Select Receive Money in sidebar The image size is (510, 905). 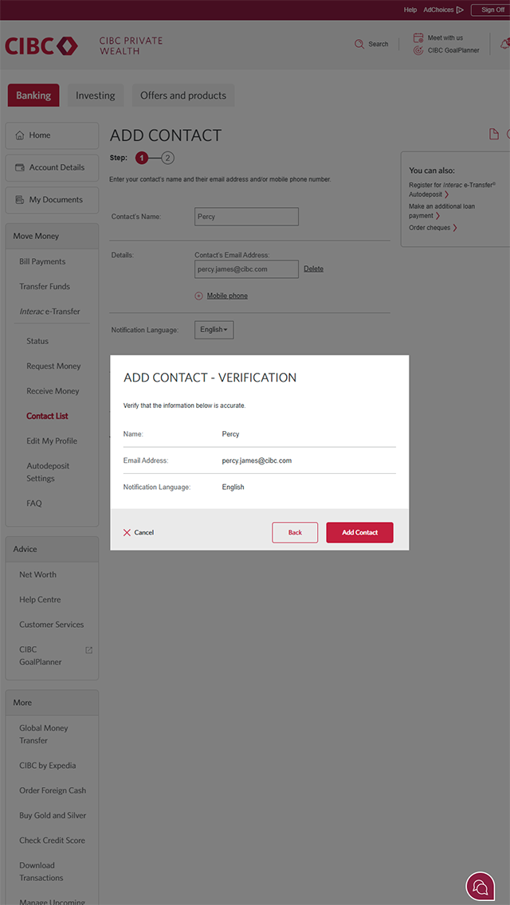[x=53, y=390]
